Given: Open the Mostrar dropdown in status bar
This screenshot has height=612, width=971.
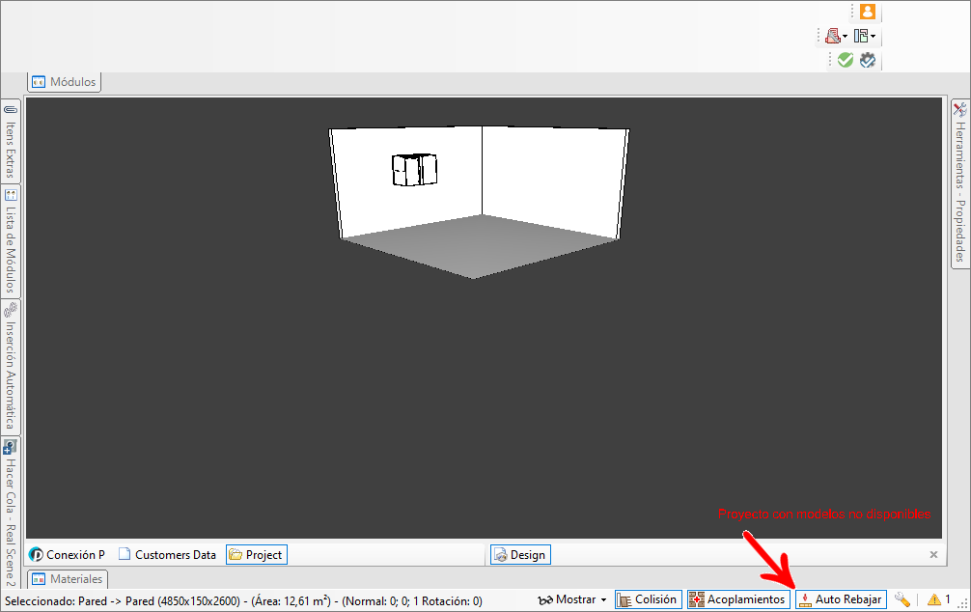Looking at the screenshot, I should coord(572,599).
